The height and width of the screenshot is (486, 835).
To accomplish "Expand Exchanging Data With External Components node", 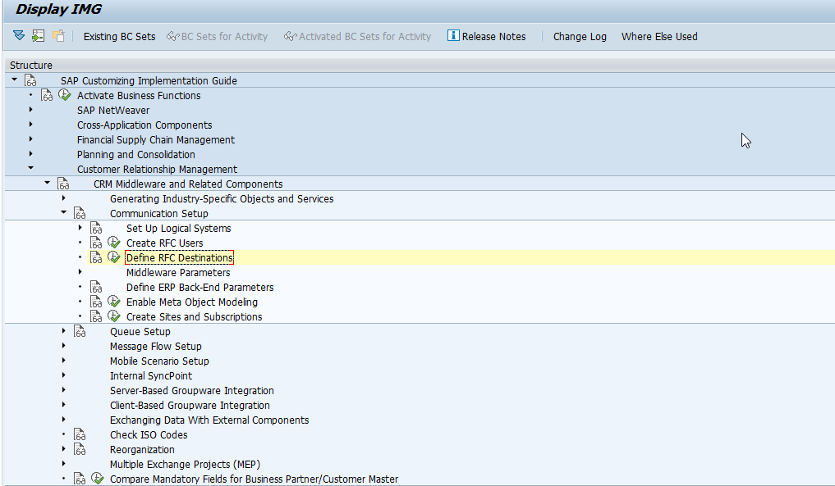I will point(64,419).
